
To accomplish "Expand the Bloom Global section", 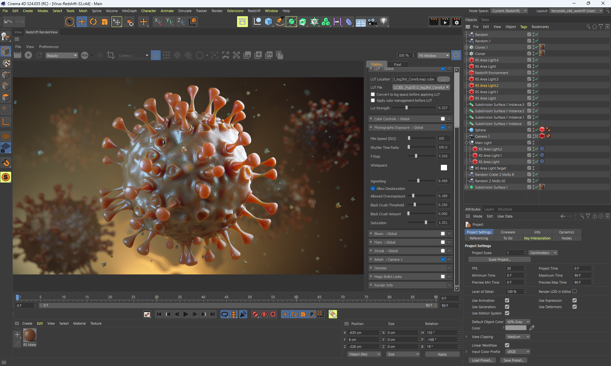I will (x=371, y=234).
